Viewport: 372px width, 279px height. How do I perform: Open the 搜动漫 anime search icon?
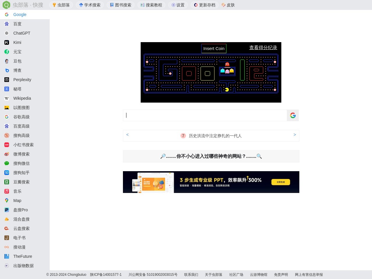point(6,247)
